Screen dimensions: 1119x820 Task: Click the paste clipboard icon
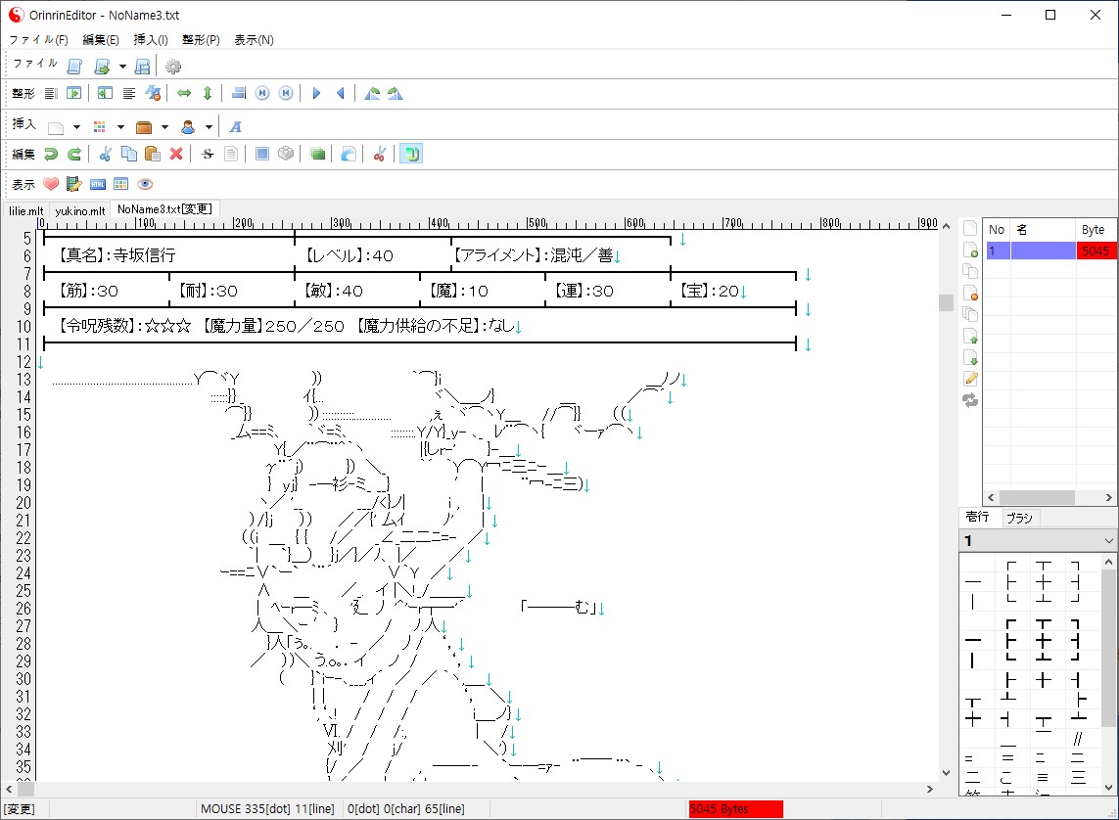[x=152, y=154]
